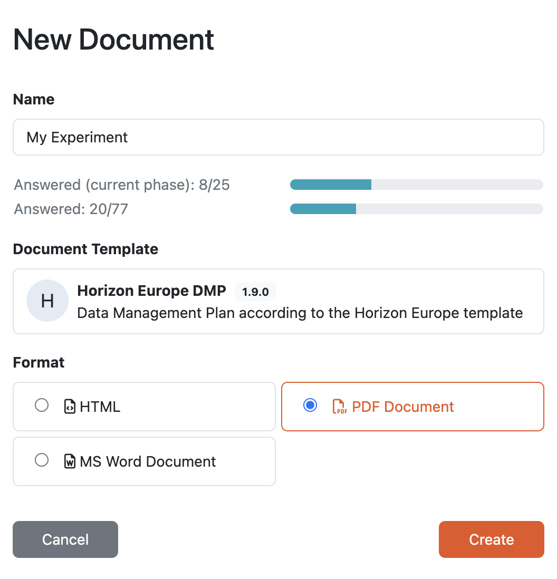Click the 'Data Management Plan according' description
Image resolution: width=557 pixels, height=579 pixels.
pyautogui.click(x=300, y=313)
